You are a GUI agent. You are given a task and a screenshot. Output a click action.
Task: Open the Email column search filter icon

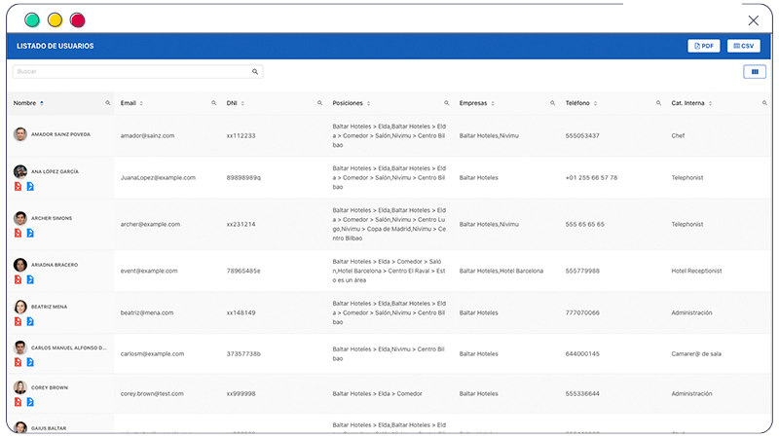(213, 103)
